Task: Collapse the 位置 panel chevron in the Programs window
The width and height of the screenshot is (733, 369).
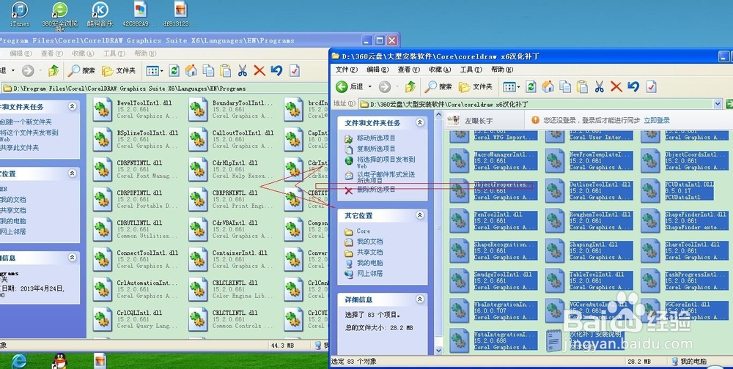Action: (x=72, y=174)
